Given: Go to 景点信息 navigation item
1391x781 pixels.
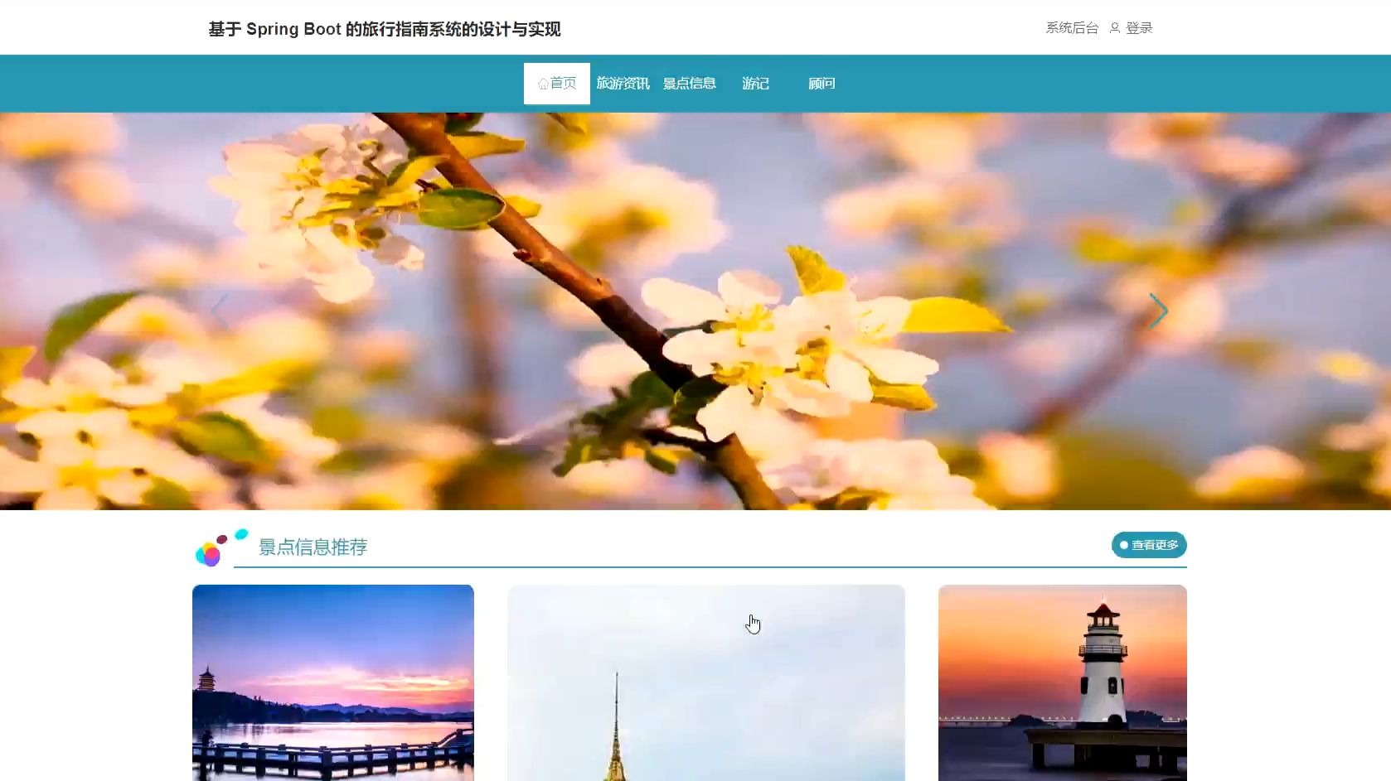Looking at the screenshot, I should [689, 84].
